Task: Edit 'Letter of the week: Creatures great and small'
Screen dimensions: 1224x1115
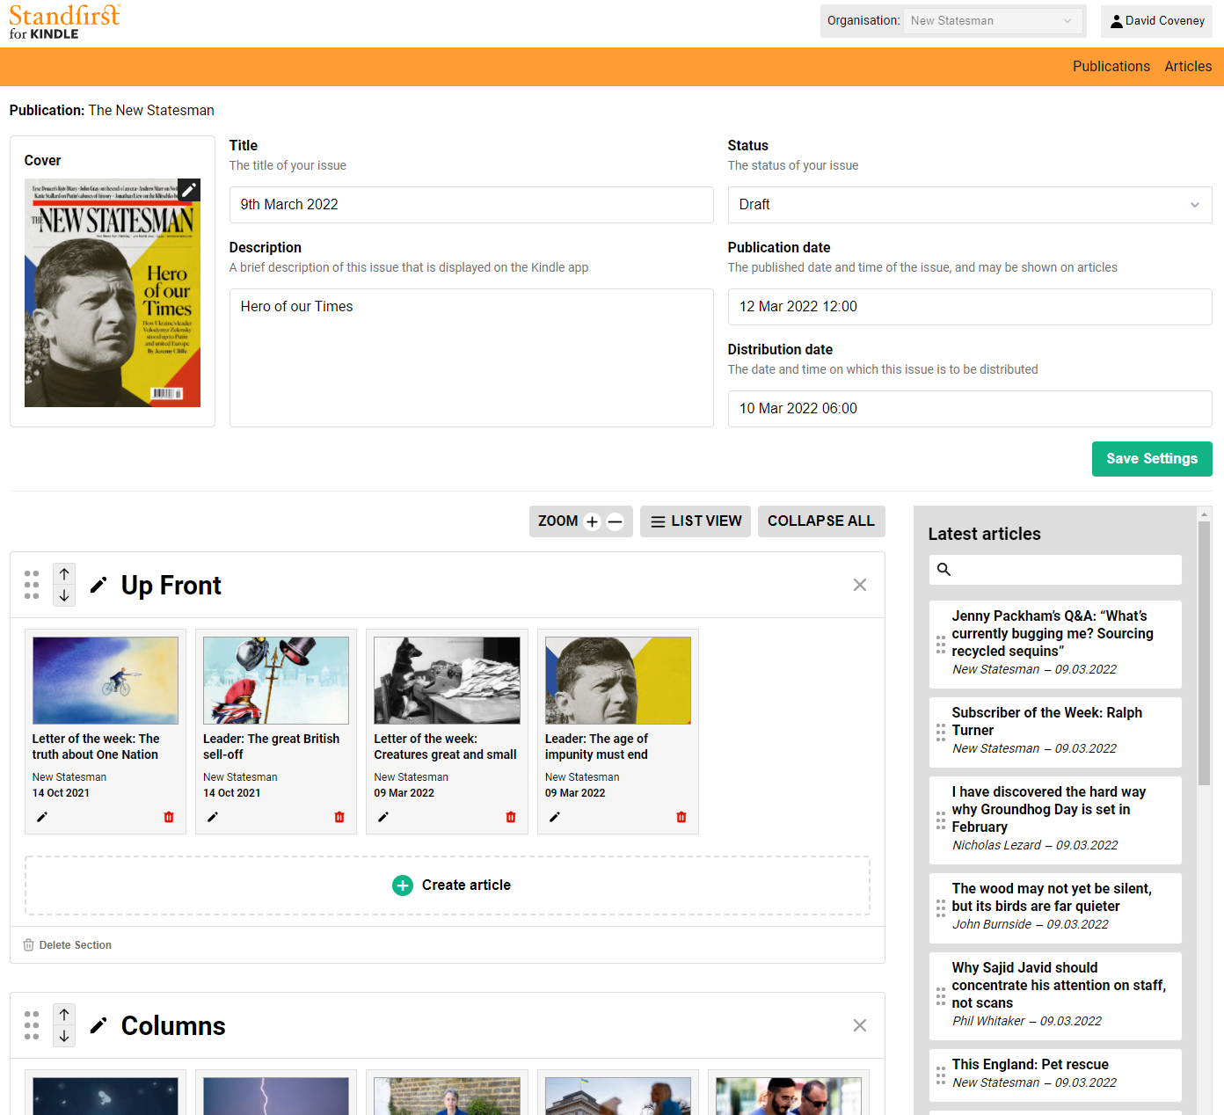Action: [x=383, y=817]
